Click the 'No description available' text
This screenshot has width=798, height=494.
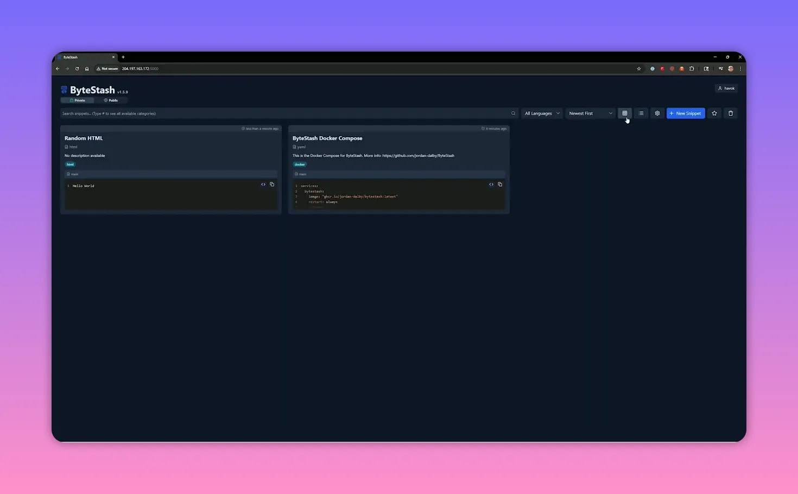click(85, 156)
